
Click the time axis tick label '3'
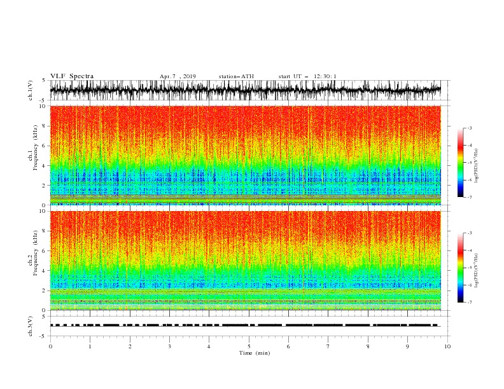(169, 346)
